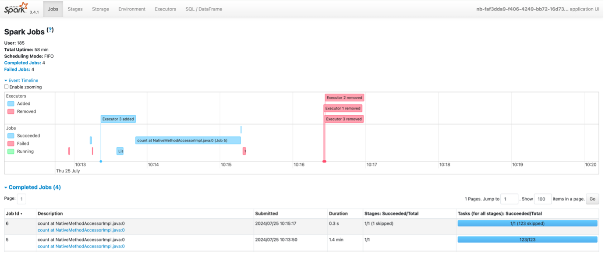This screenshot has width=605, height=254.
Task: Select the Job 5 count bar in timeline
Action: point(188,140)
